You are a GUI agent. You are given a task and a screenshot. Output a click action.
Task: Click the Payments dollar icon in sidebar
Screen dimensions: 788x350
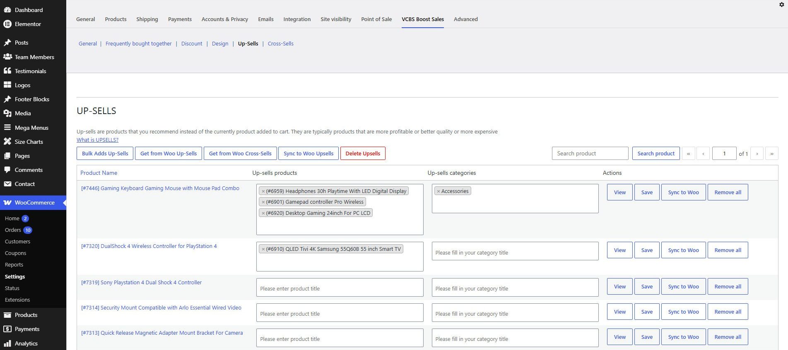(7, 329)
